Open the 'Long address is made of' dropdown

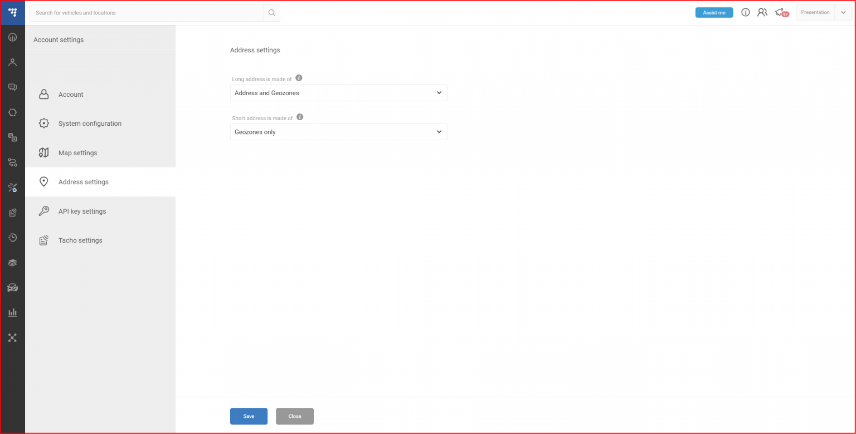tap(338, 92)
